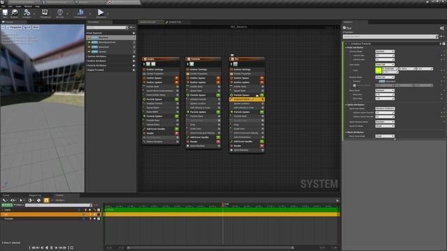Select Fountain's Emitter Settings row
The image size is (447, 251).
pyautogui.click(x=203, y=70)
